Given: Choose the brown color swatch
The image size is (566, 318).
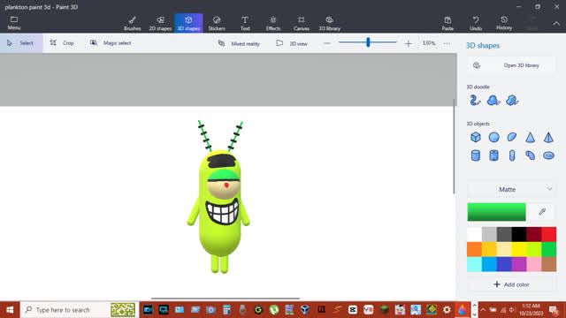Looking at the screenshot, I should [x=548, y=264].
